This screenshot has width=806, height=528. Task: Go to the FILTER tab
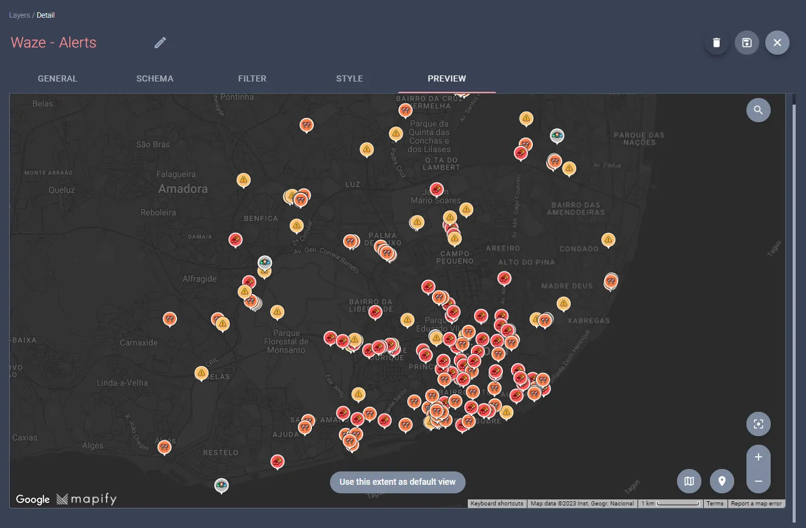tap(252, 78)
